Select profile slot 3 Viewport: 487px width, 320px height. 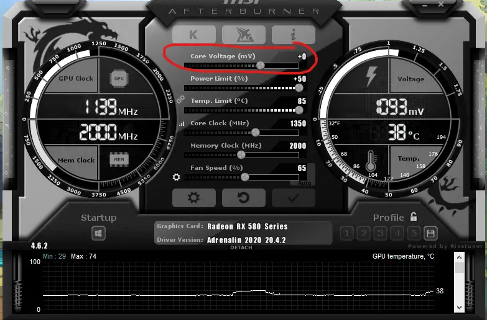tap(380, 233)
